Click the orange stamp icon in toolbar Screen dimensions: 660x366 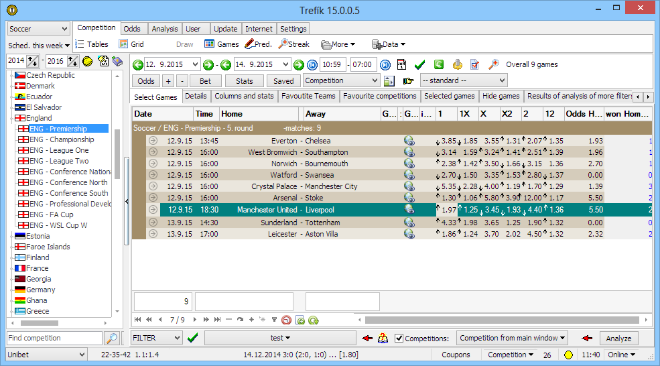pyautogui.click(x=457, y=64)
